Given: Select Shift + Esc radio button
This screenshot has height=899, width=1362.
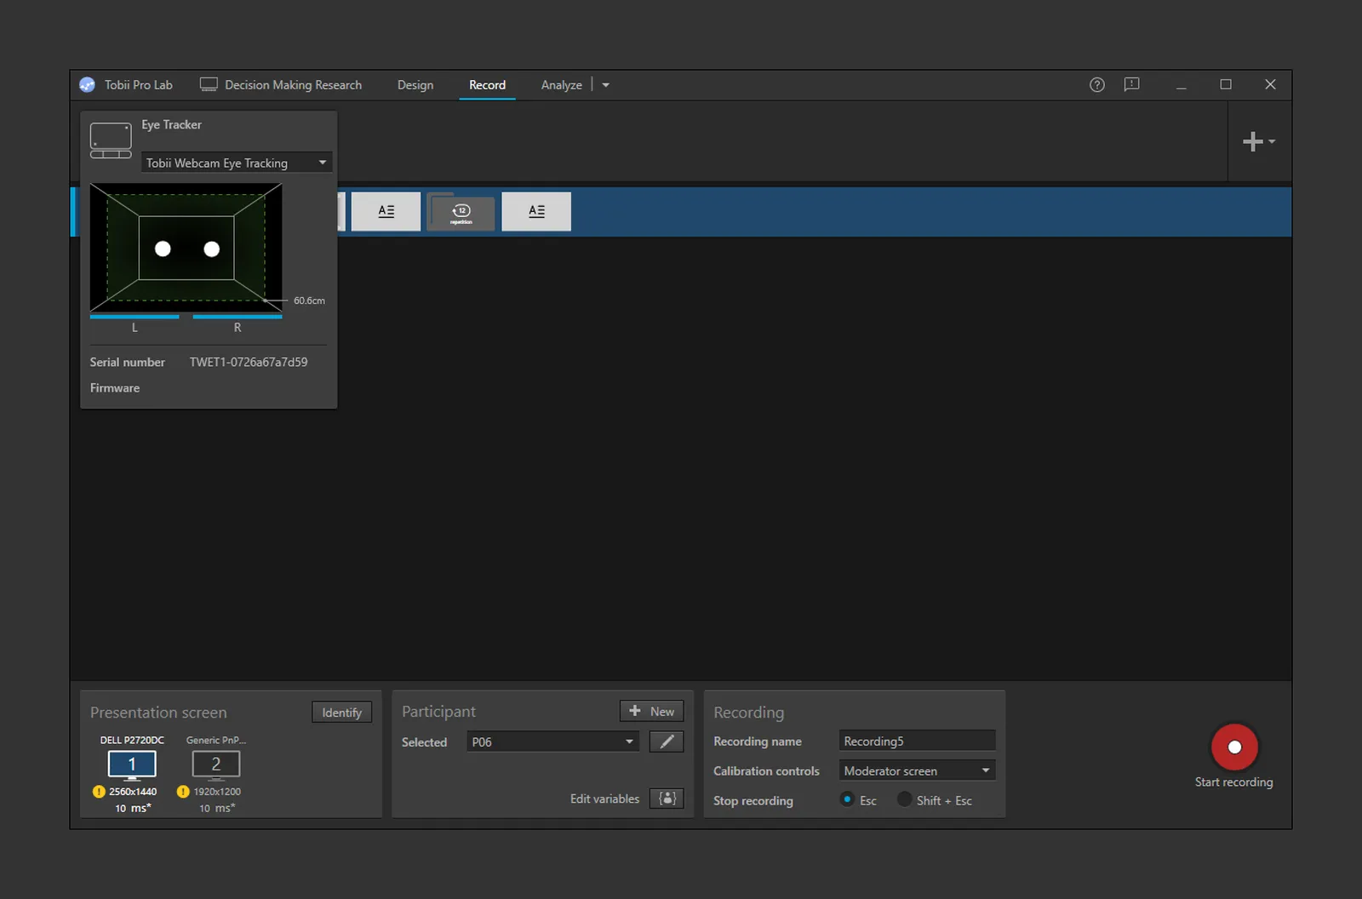Looking at the screenshot, I should pos(905,799).
